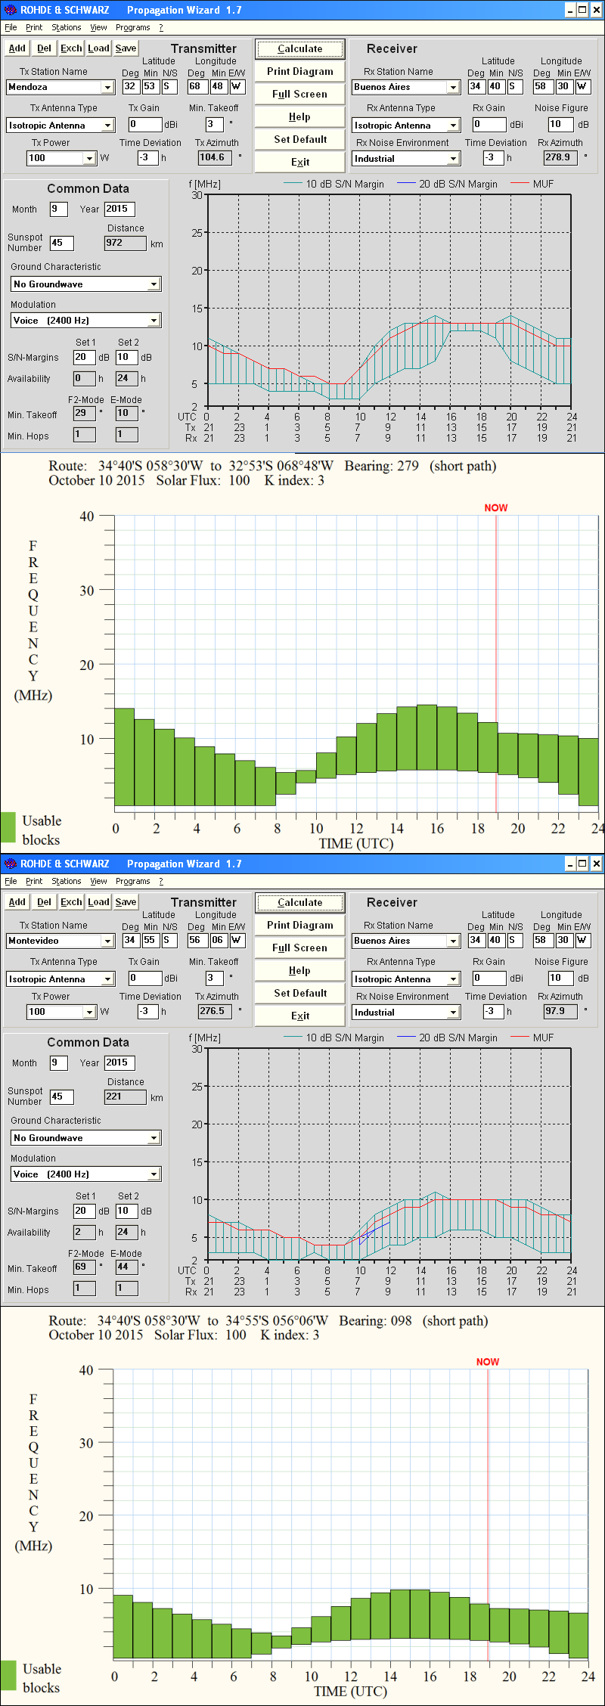
Task: Click Calculate in the Montevideo window
Action: [x=300, y=902]
